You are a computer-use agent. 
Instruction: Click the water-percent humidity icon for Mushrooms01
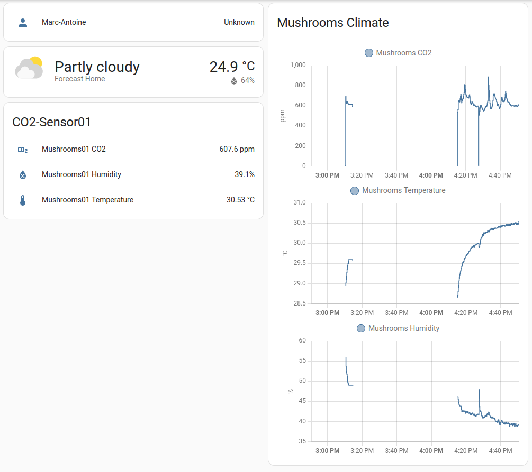(x=22, y=175)
